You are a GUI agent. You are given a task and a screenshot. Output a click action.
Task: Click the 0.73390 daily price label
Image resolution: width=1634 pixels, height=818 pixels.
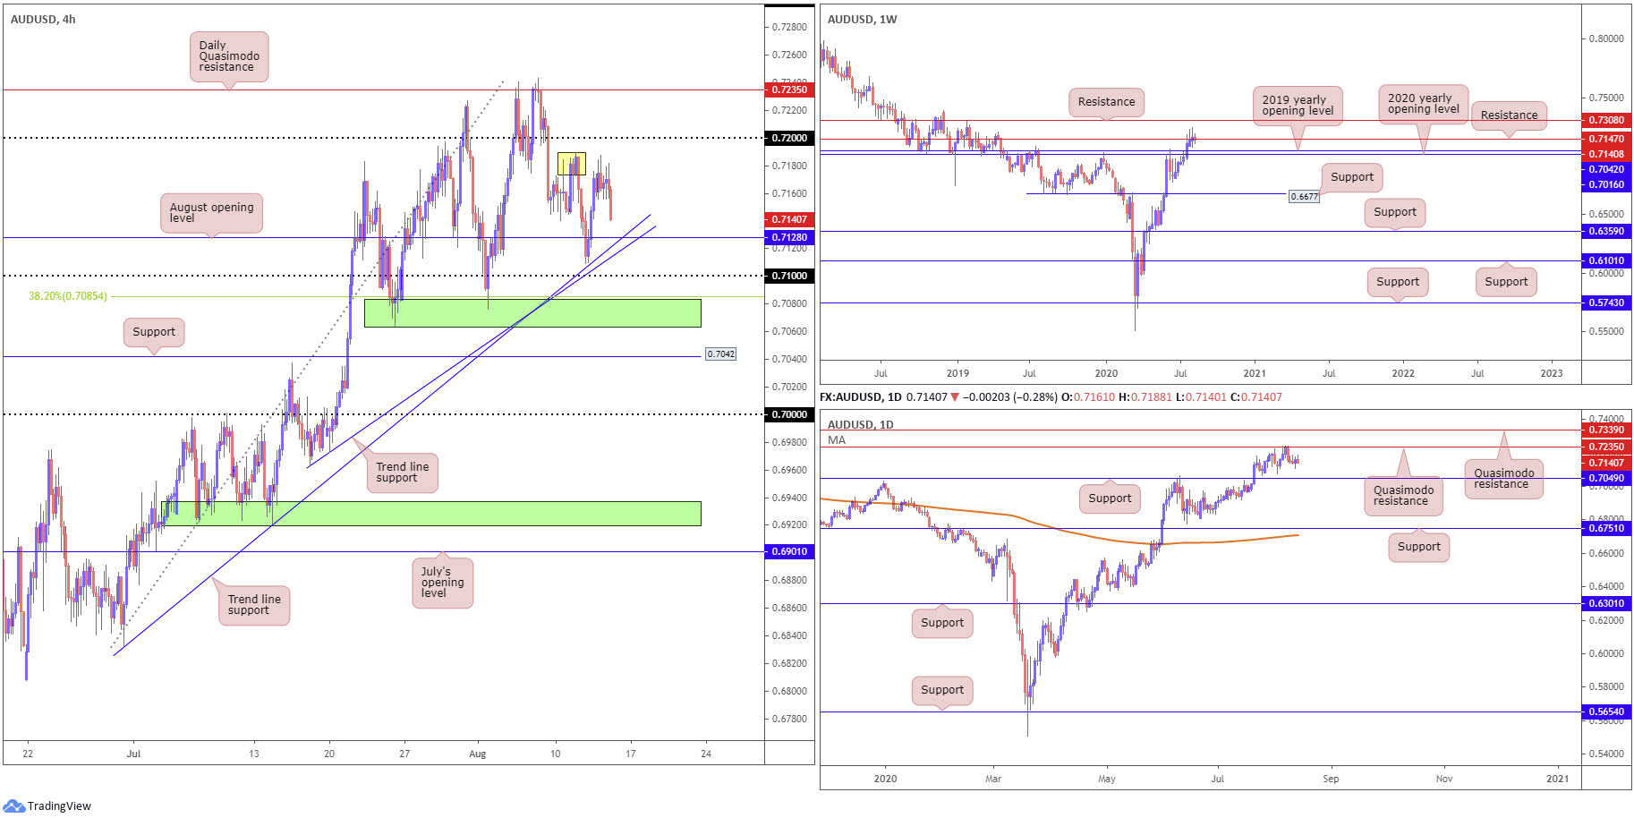[x=1606, y=430]
